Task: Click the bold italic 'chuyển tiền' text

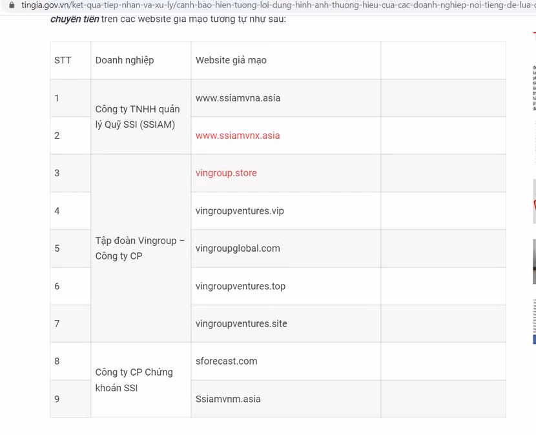Action: click(x=74, y=19)
